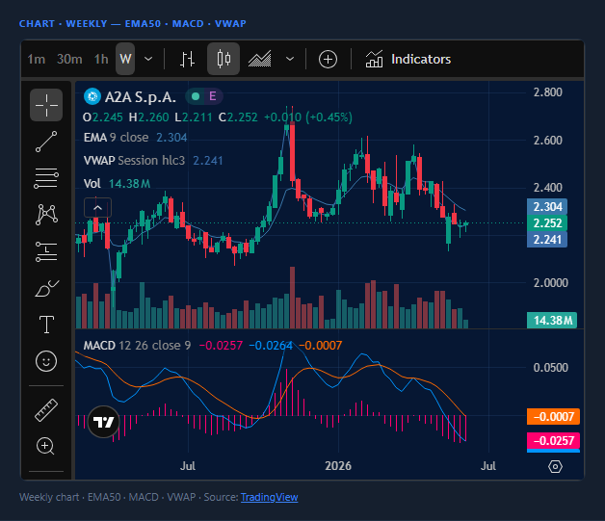605x521 pixels.
Task: Switch chart style to area
Action: click(x=260, y=59)
